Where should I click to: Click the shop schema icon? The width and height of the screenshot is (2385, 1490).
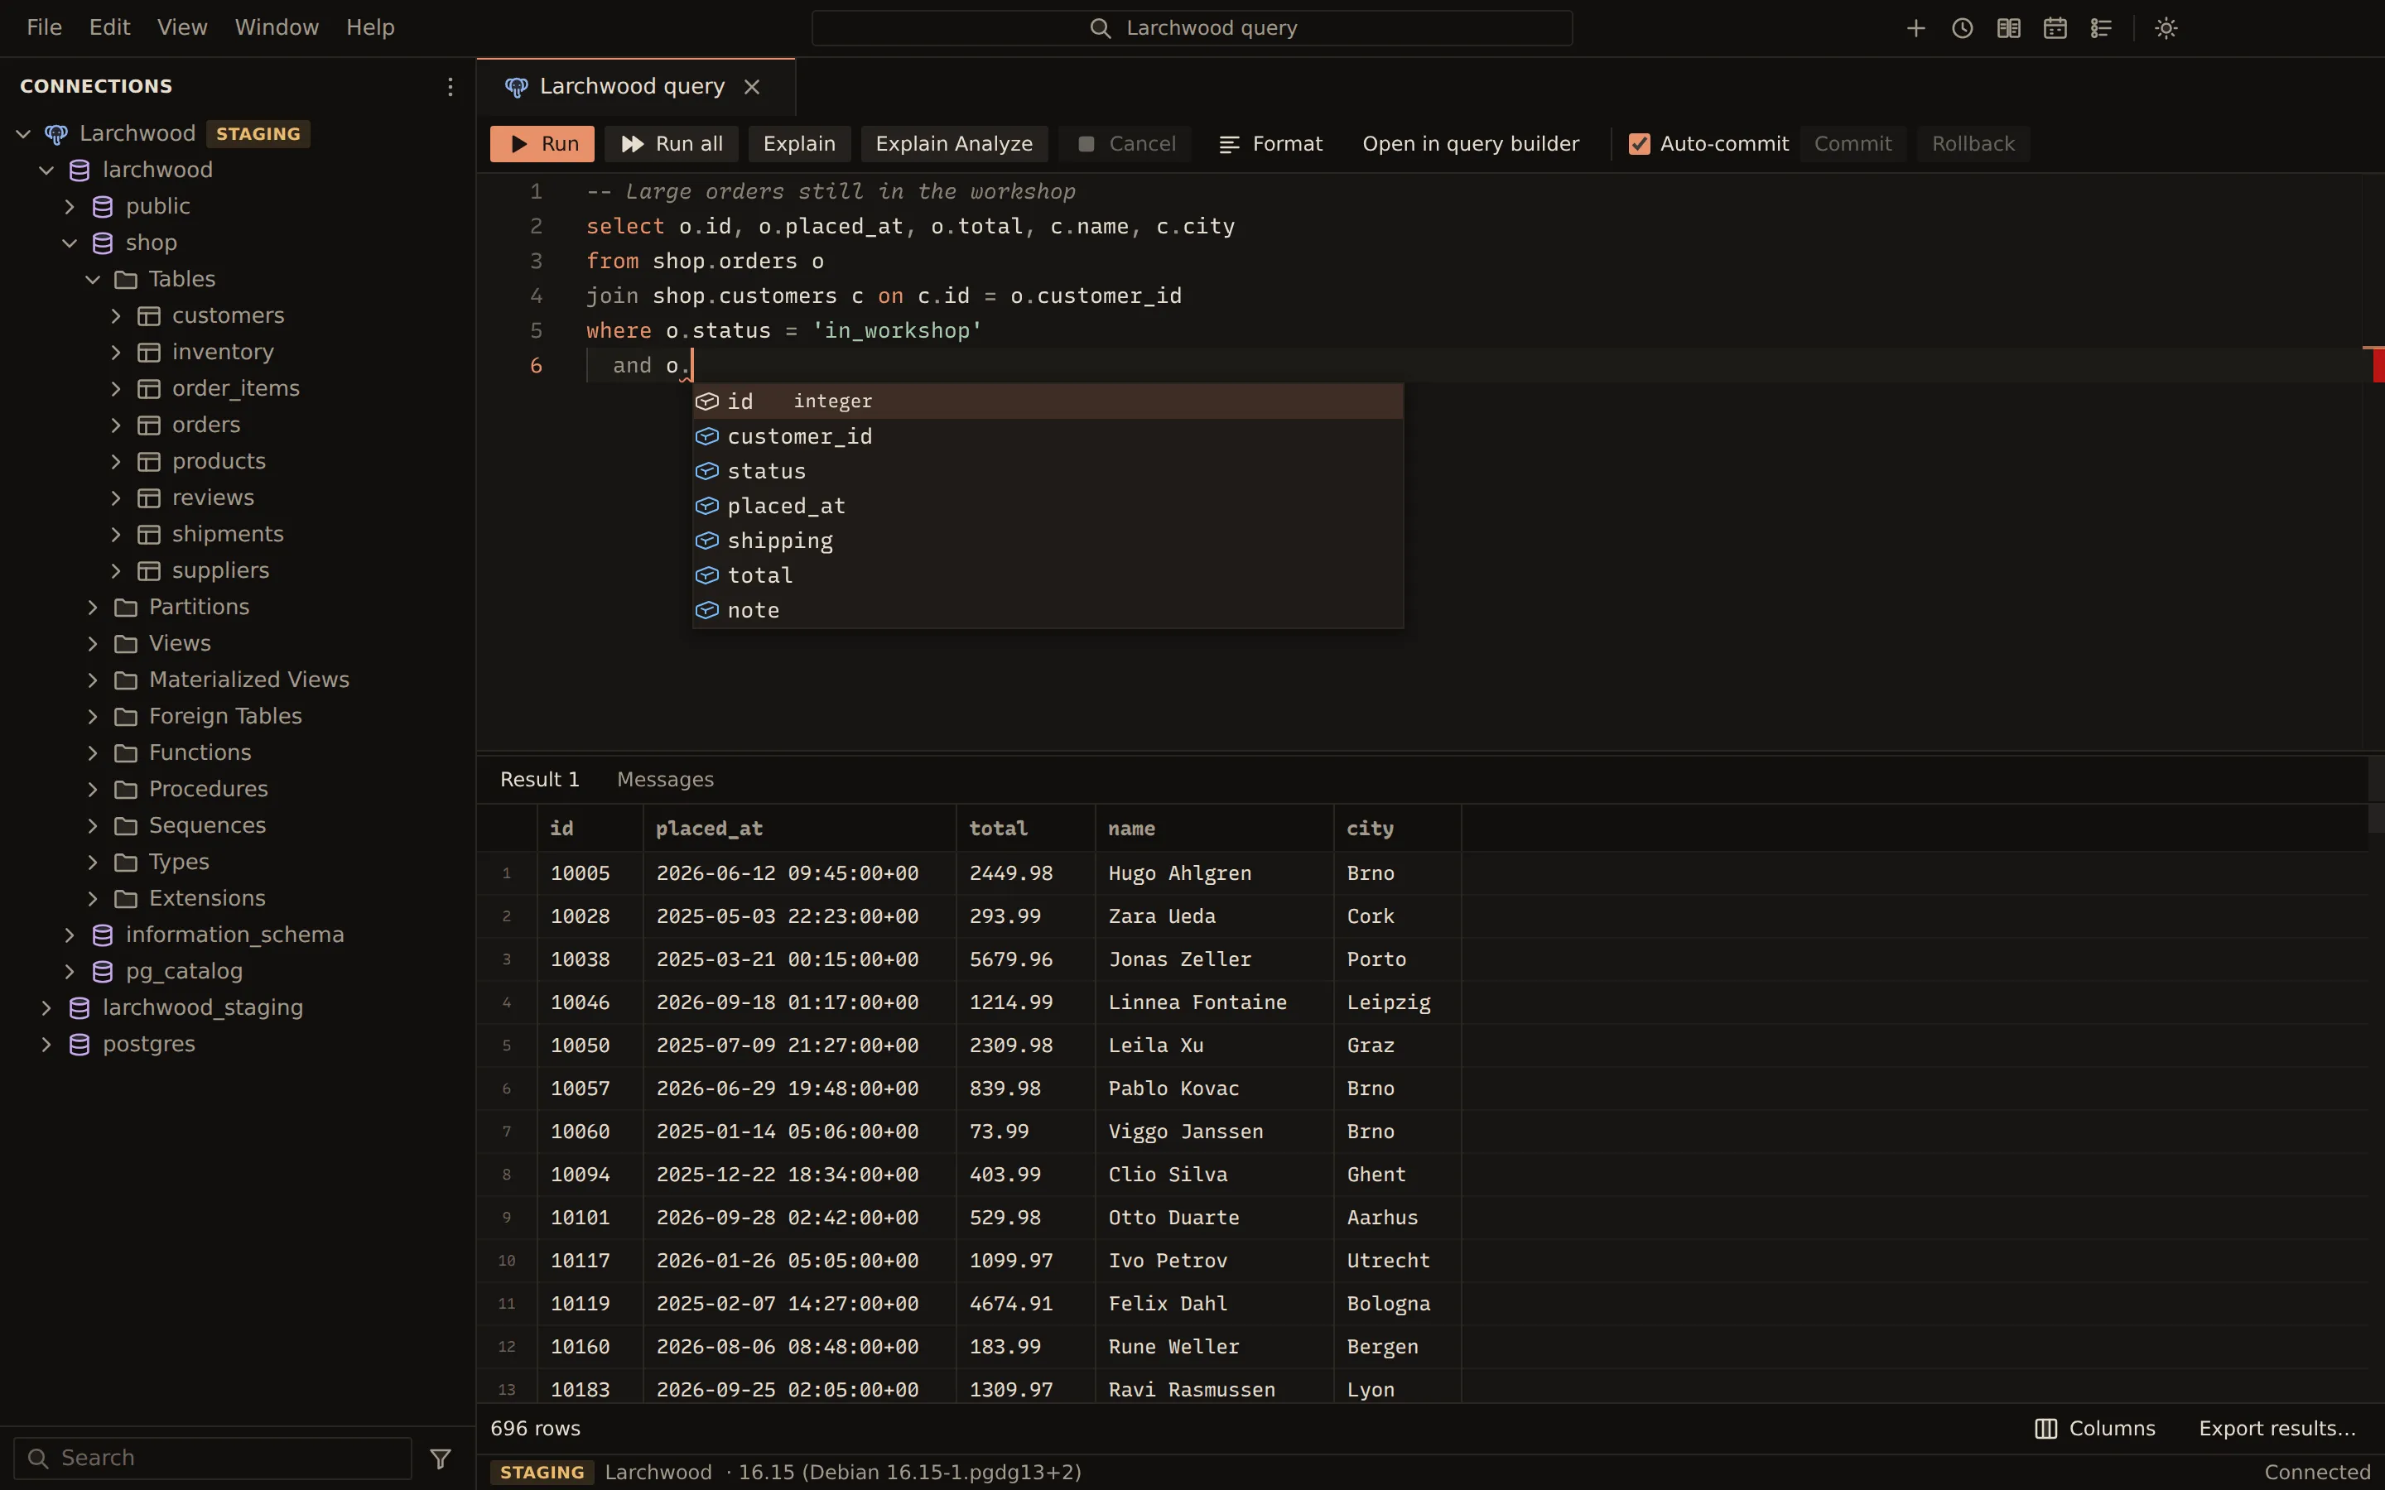tap(103, 243)
